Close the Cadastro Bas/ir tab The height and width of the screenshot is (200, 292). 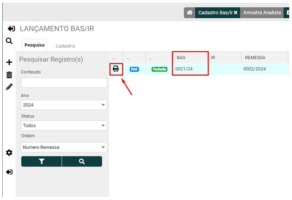(236, 13)
